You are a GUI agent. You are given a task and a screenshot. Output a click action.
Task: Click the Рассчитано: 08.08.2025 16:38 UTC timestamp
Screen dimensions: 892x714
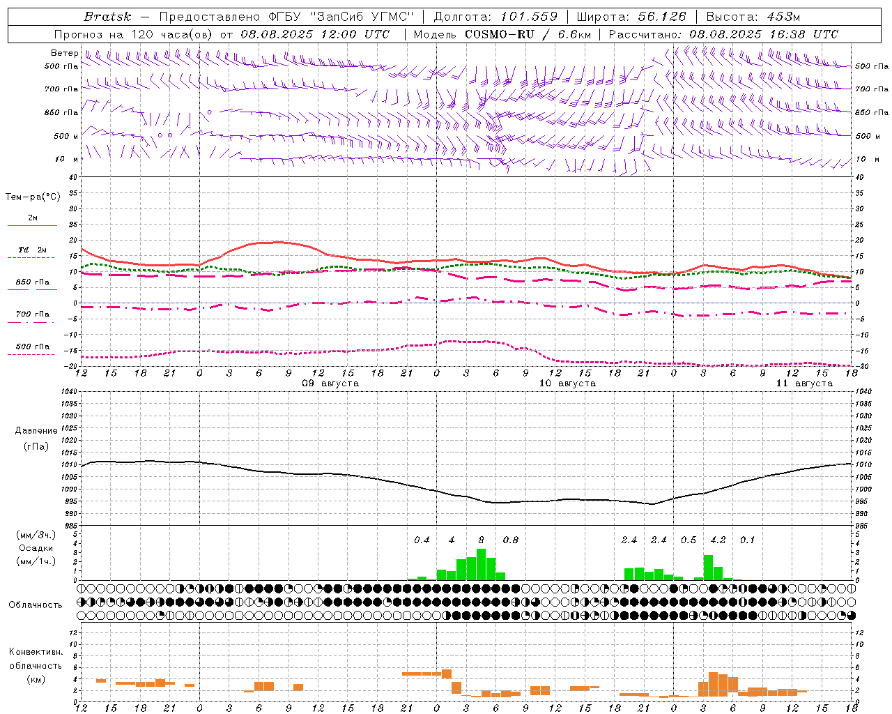point(723,34)
